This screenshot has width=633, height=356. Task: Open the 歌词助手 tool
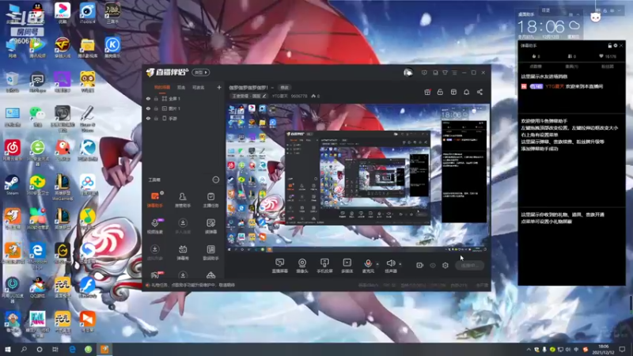click(x=210, y=252)
